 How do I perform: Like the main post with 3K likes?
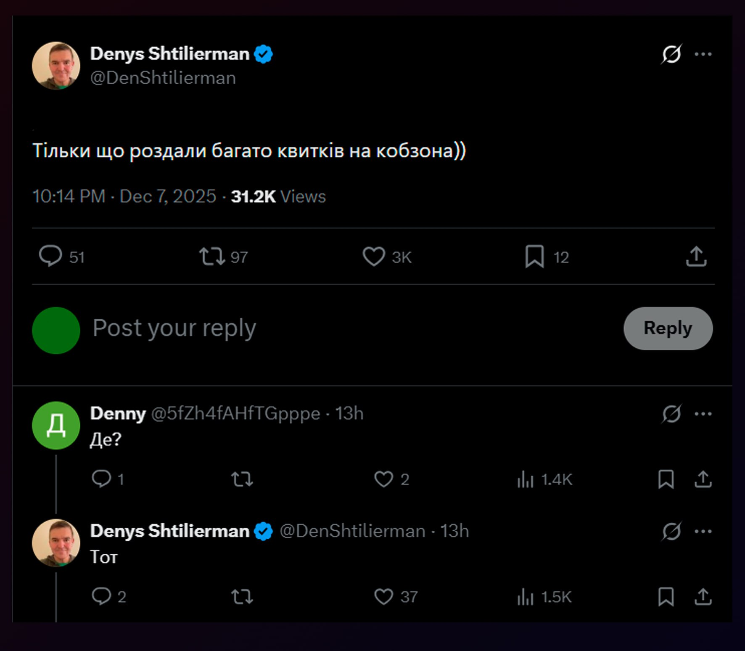374,257
